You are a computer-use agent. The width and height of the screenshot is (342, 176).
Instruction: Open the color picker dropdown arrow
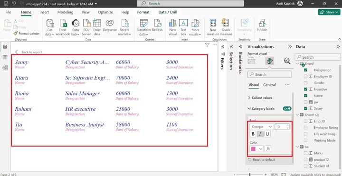pos(261,149)
